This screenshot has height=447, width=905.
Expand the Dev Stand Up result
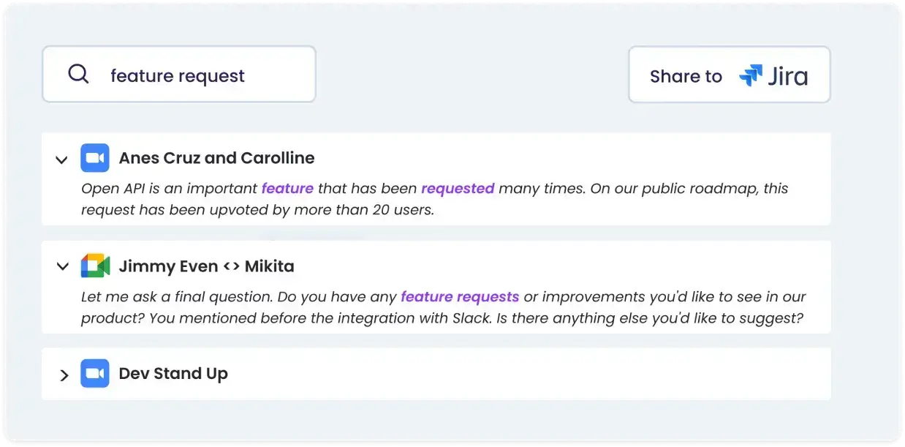(64, 375)
